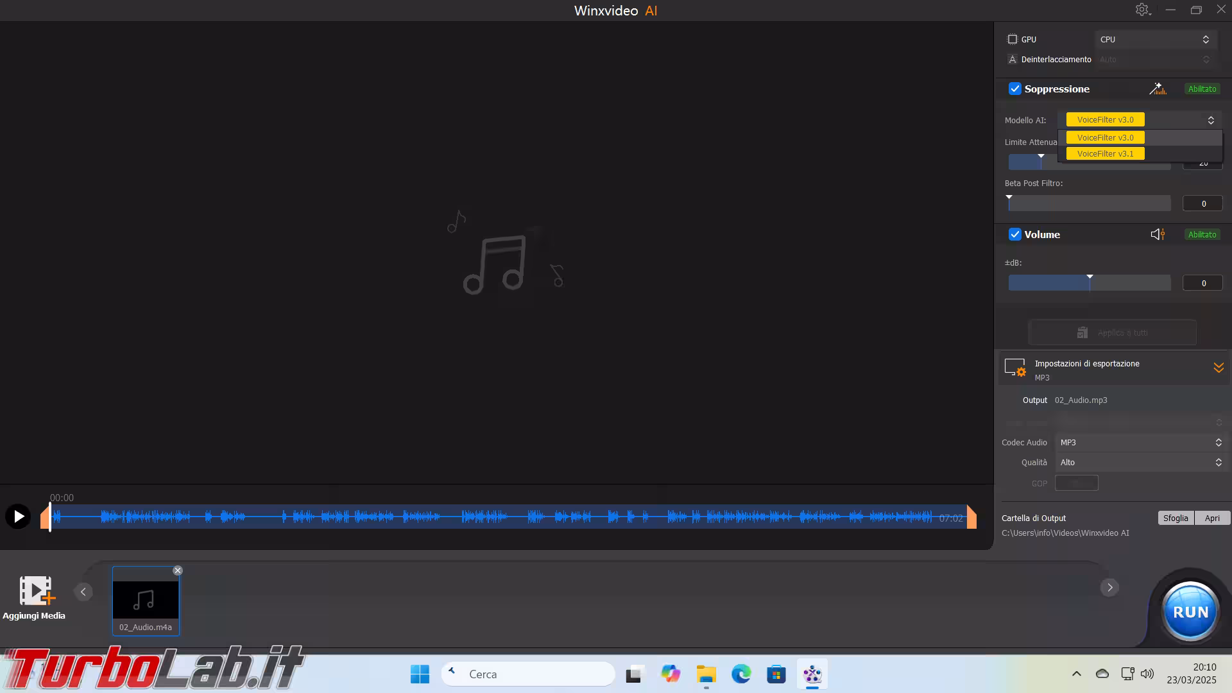Open the Qualità Alto dropdown
Viewport: 1232px width, 693px height.
click(1140, 462)
